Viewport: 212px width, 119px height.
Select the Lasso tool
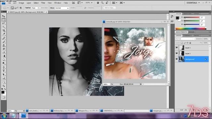4,23
